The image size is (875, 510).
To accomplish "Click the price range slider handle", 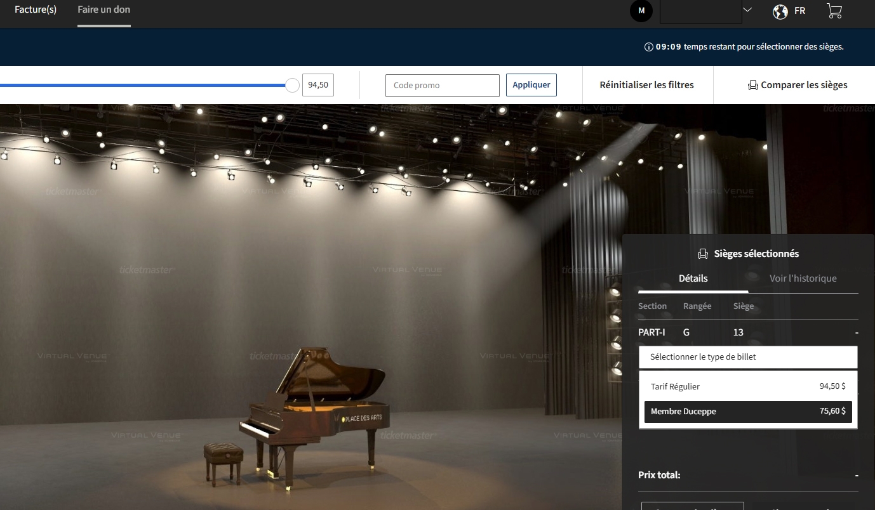I will (x=292, y=85).
